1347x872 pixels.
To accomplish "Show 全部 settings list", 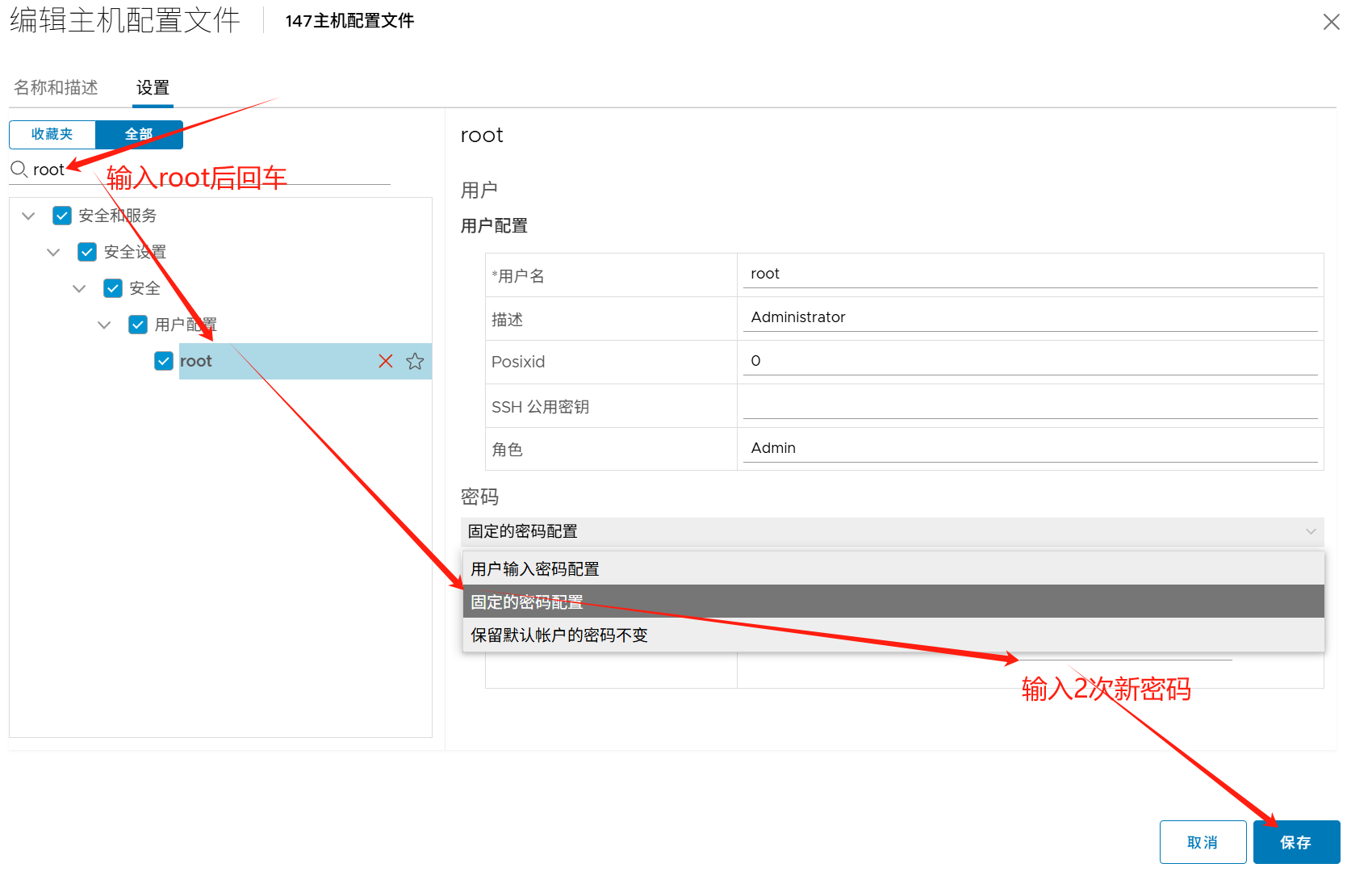I will click(139, 134).
